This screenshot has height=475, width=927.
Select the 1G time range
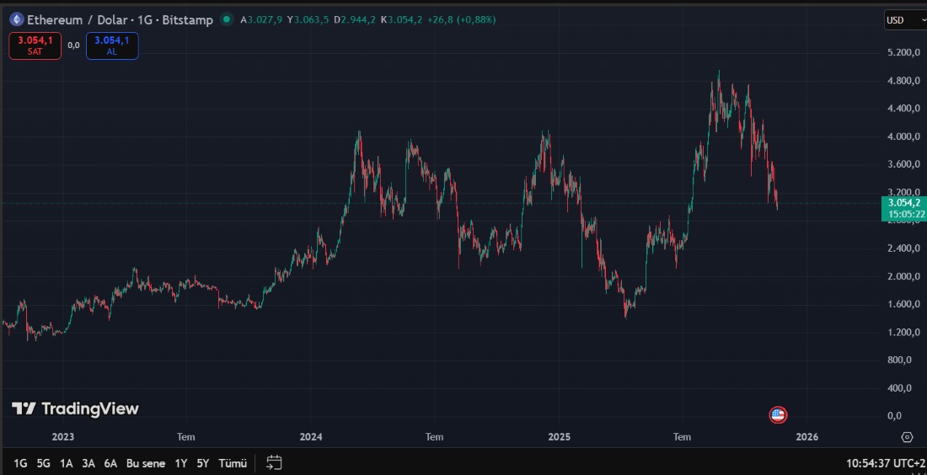click(20, 462)
